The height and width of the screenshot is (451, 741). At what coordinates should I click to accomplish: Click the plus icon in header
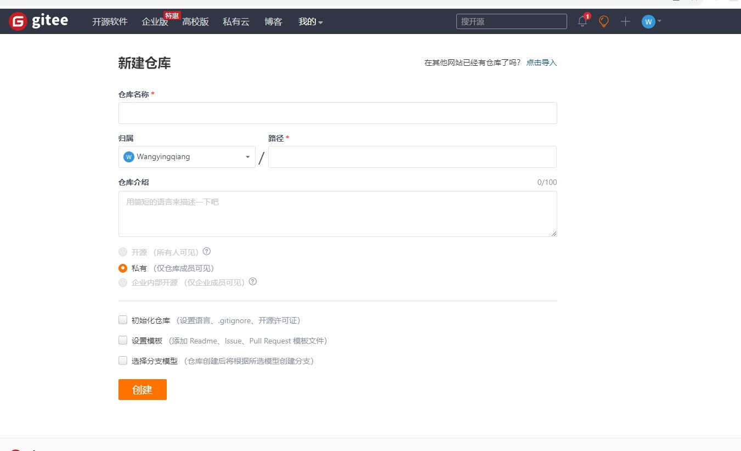pos(625,21)
